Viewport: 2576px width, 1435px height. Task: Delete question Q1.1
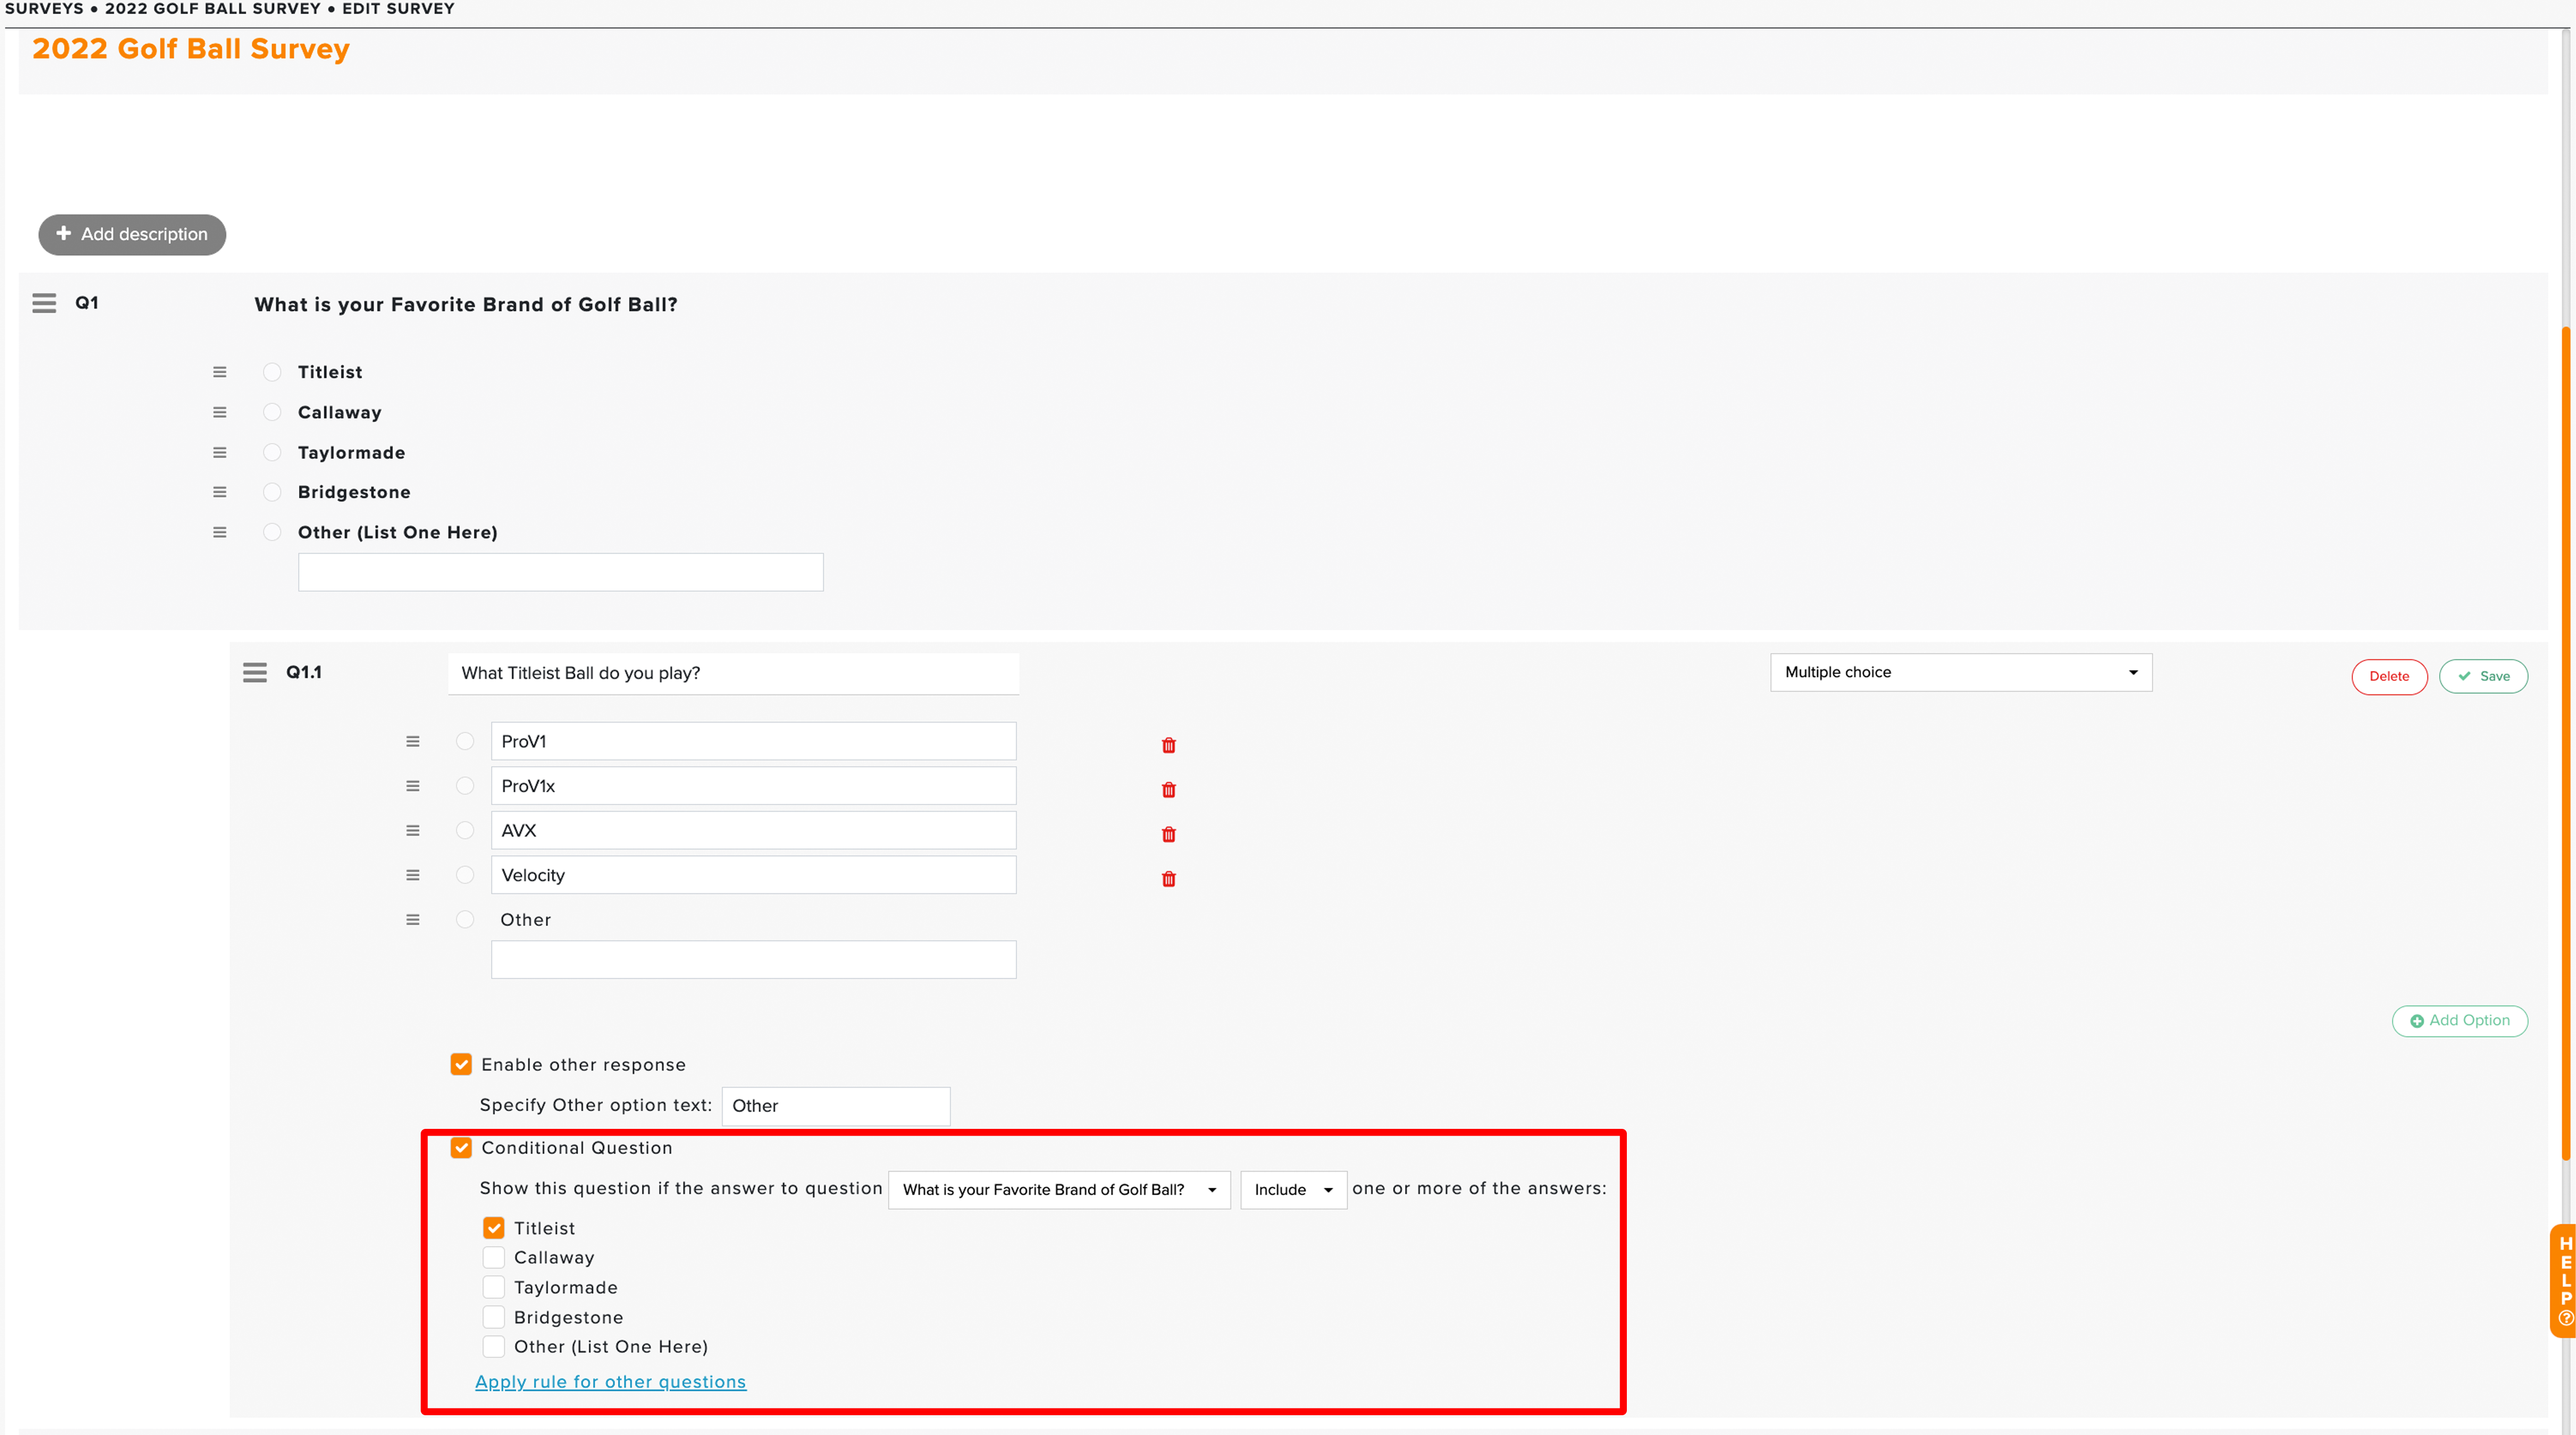(x=2389, y=676)
